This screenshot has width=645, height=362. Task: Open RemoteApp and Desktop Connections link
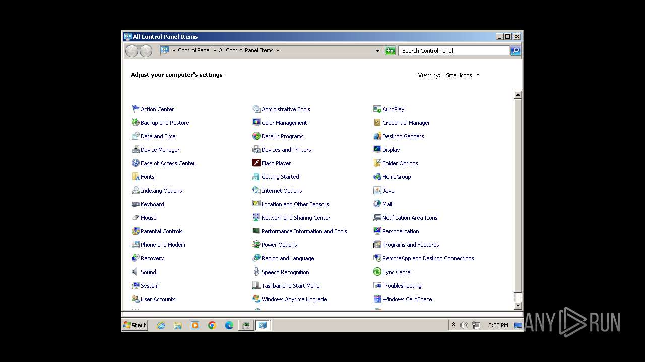pyautogui.click(x=428, y=258)
